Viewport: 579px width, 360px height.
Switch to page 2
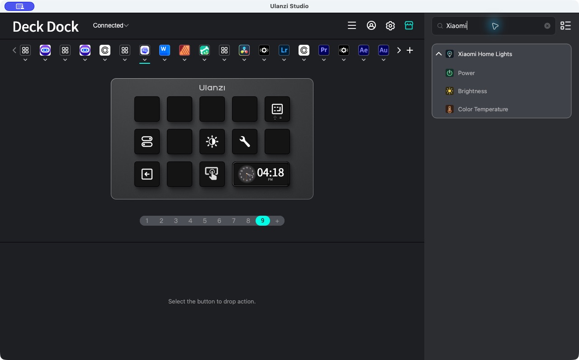[x=161, y=221]
